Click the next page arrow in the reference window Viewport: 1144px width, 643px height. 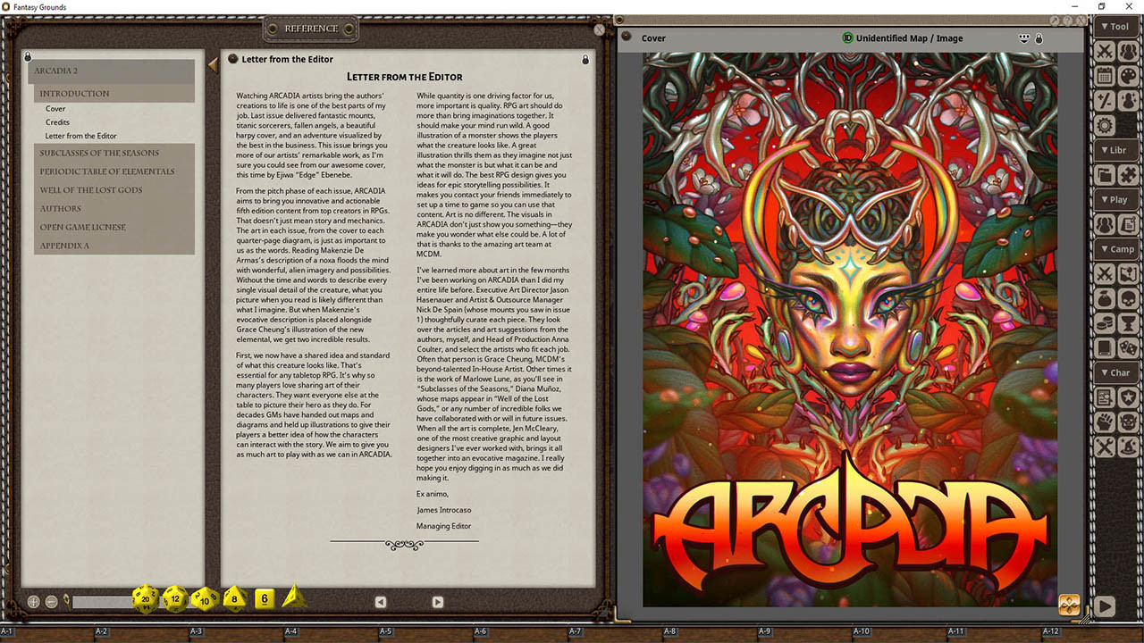(x=437, y=602)
